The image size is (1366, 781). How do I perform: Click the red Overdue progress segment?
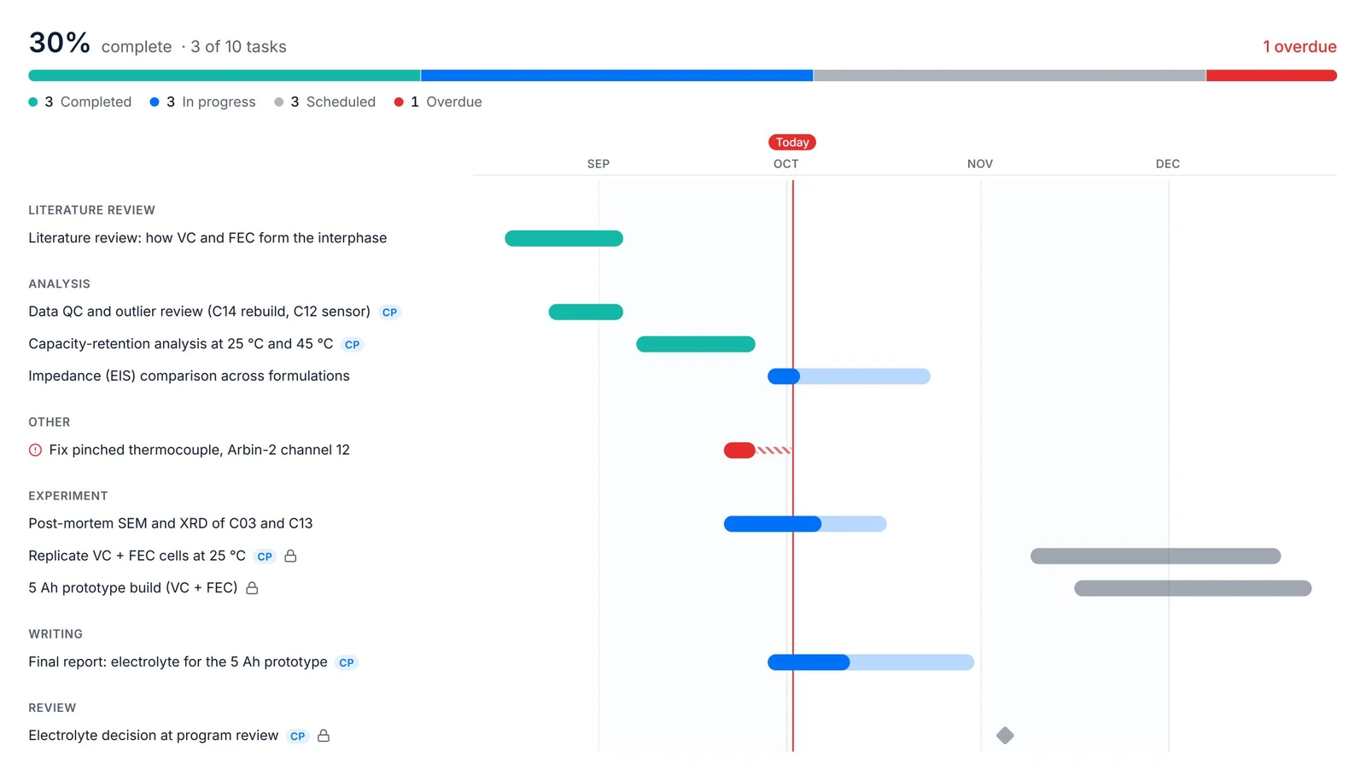(1271, 76)
